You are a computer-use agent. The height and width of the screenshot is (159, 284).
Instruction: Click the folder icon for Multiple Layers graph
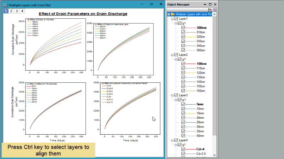click(x=173, y=14)
